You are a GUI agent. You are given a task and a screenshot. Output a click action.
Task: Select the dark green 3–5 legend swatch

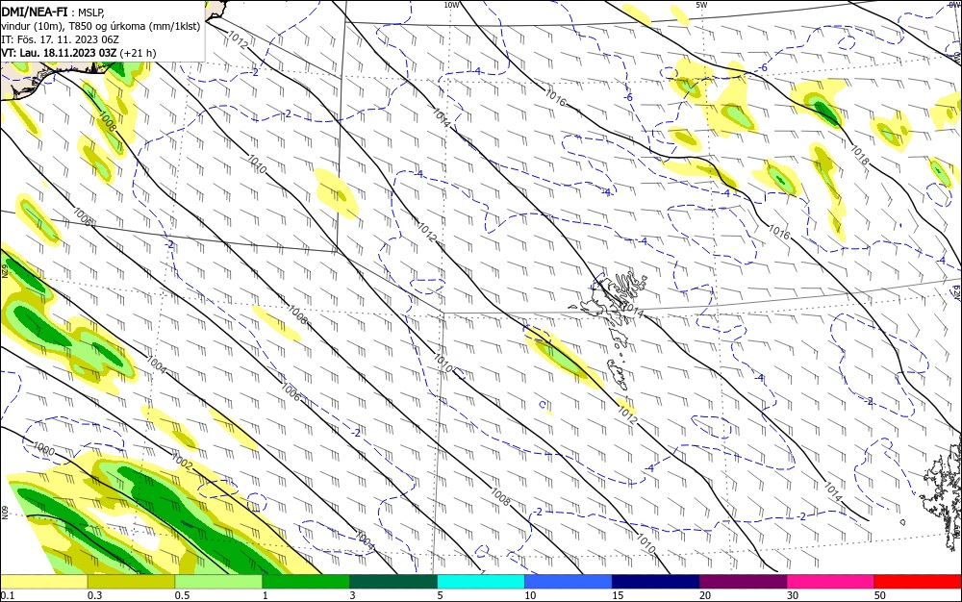(393, 582)
